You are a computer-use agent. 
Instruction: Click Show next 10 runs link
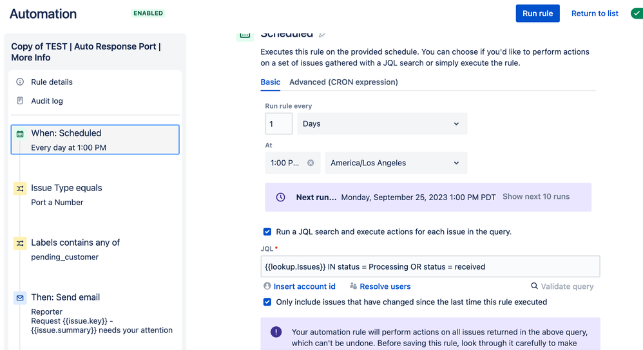(536, 196)
